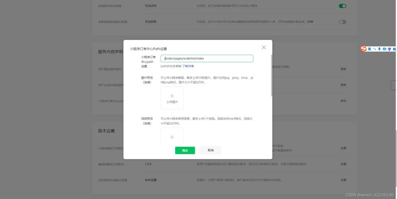Image resolution: width=397 pixels, height=199 pixels.
Task: Click the 图片预览（选填）label in dialog
Action: (147, 80)
